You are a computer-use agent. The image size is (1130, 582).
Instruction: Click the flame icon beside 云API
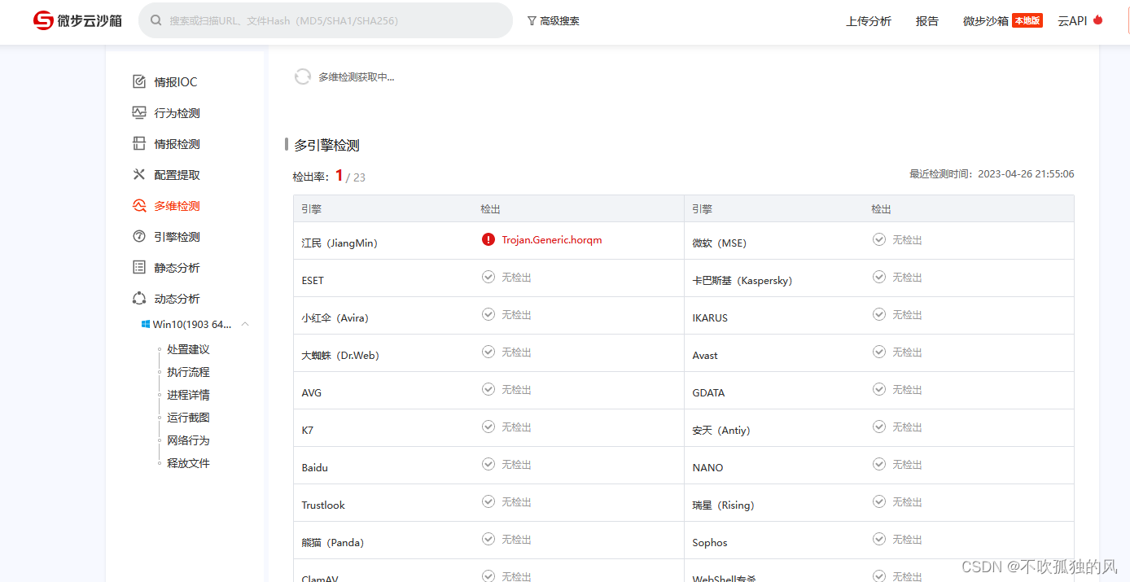point(1097,20)
